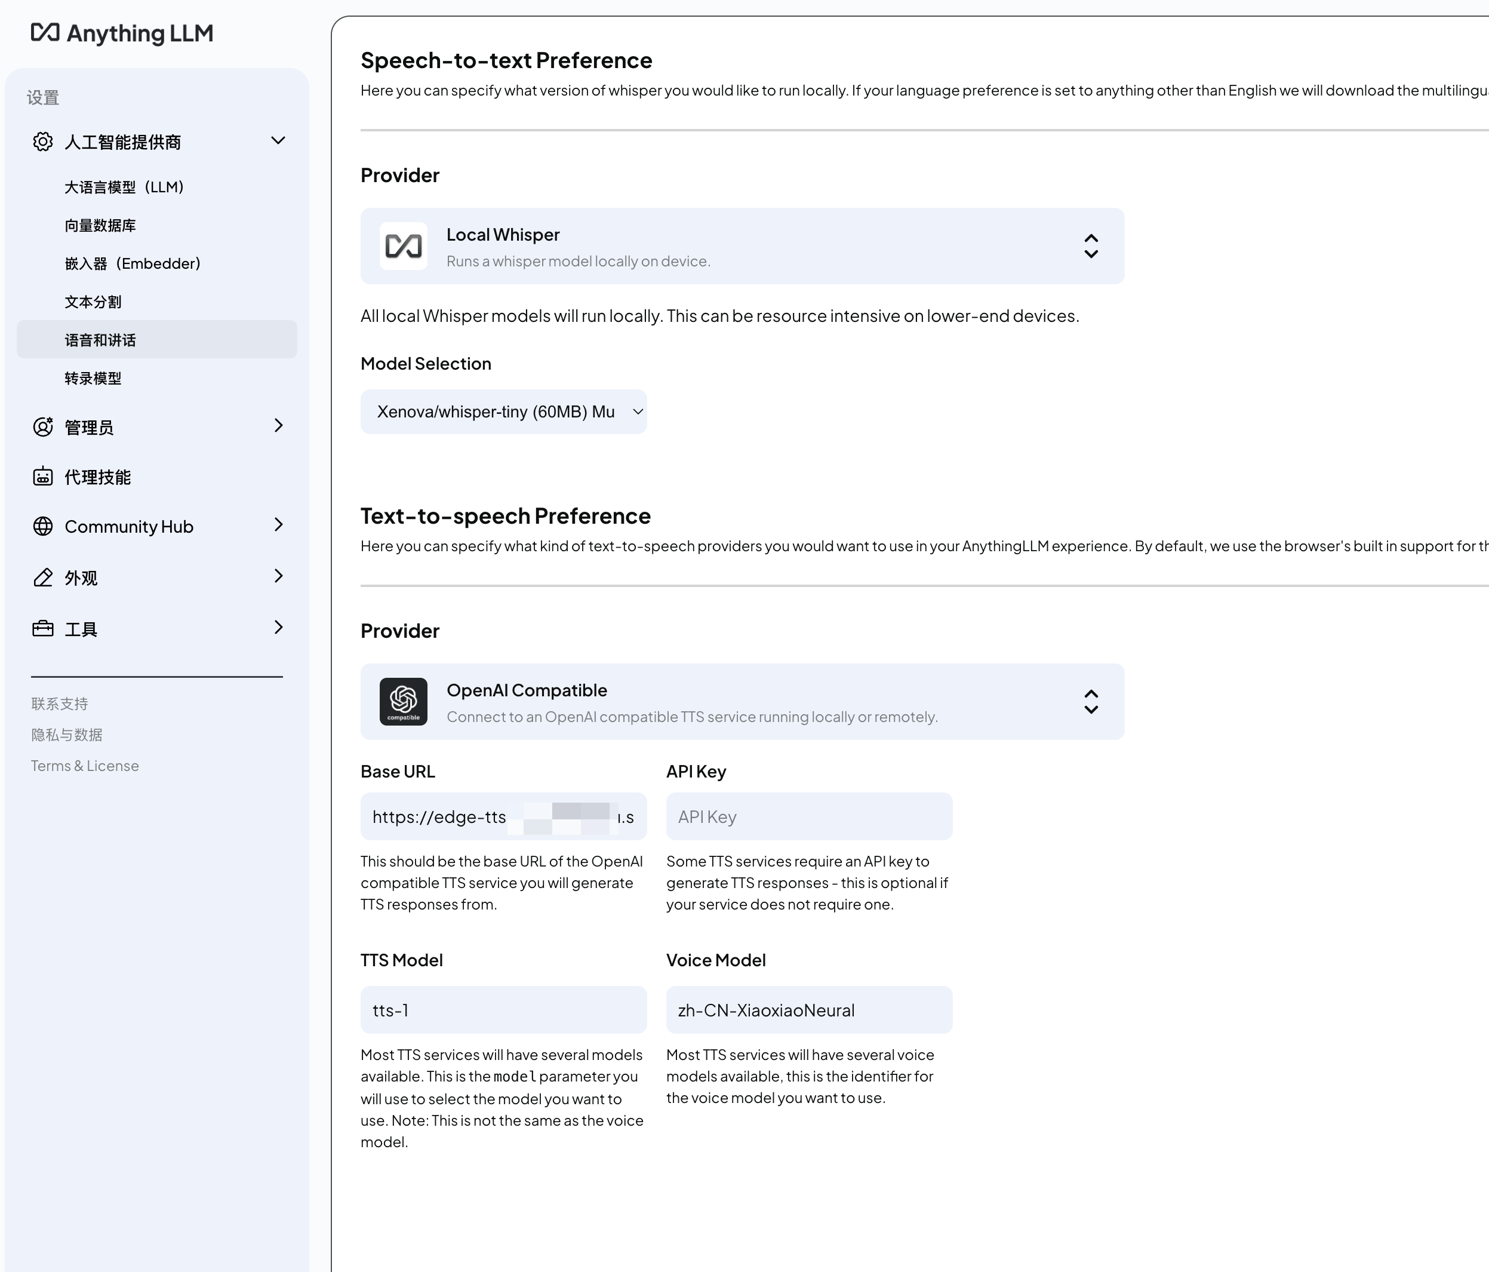Image resolution: width=1489 pixels, height=1272 pixels.
Task: Expand the Community Hub arrow
Action: click(x=279, y=524)
